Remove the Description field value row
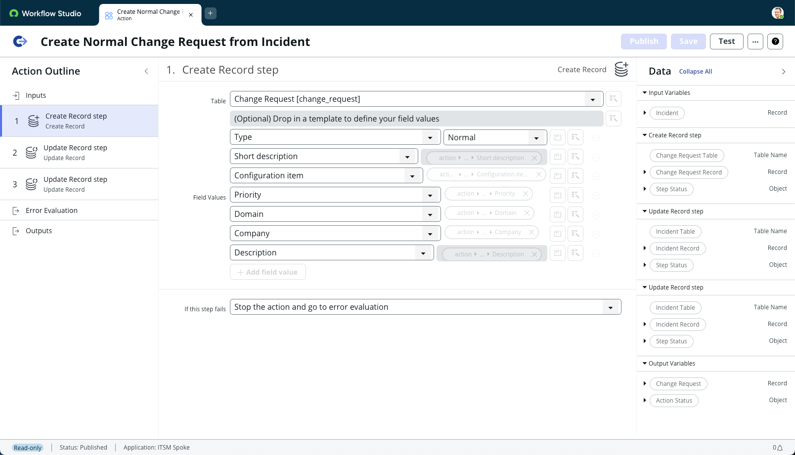Viewport: 795px width, 455px height. pos(596,253)
